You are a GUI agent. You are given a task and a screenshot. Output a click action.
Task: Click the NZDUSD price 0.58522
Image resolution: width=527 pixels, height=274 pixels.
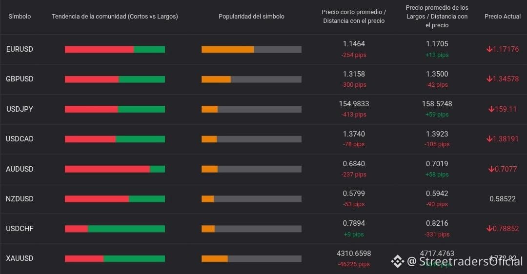[503, 199]
